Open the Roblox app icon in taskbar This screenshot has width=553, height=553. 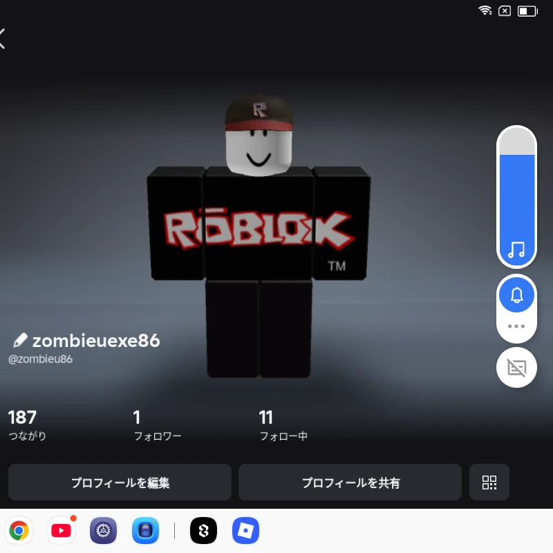pyautogui.click(x=246, y=530)
